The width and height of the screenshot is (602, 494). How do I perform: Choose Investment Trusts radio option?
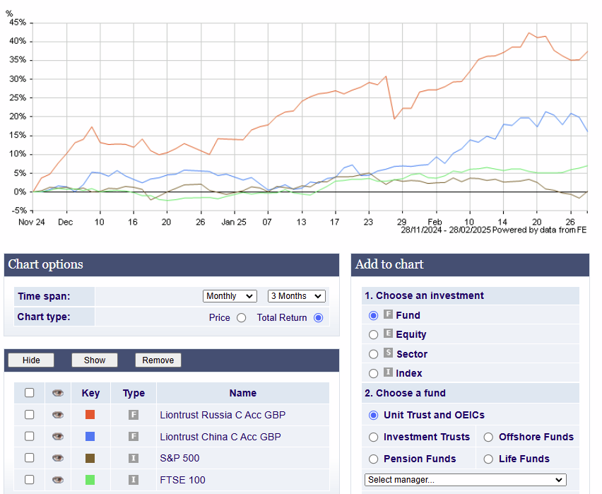pyautogui.click(x=374, y=437)
